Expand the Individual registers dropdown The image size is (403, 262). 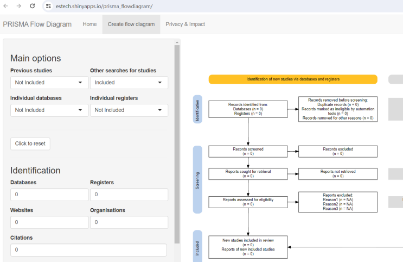[129, 110]
